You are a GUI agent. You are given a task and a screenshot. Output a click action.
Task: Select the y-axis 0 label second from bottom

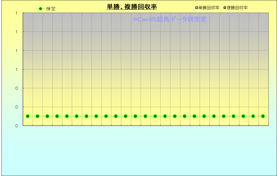[16, 107]
